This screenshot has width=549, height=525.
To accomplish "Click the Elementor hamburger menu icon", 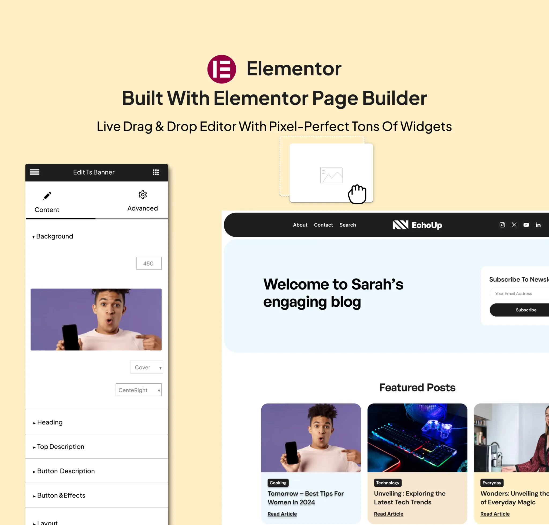I will coord(34,172).
